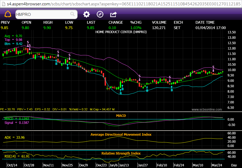242x168 pixels.
Task: Click the HOME PRODUCT CENTER (HMPRO) chart title
Action: [121, 32]
